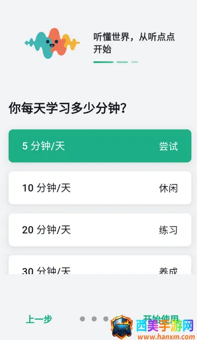
Task: Tap the sound-wave mascot logo
Action: (x=52, y=43)
